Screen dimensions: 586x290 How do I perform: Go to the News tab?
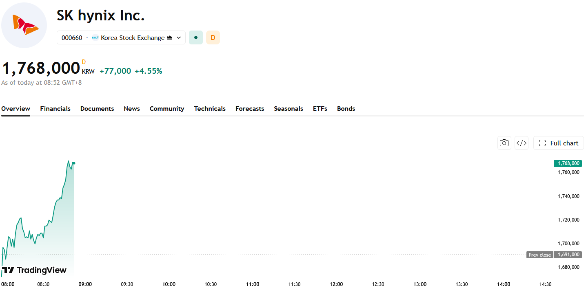(132, 109)
